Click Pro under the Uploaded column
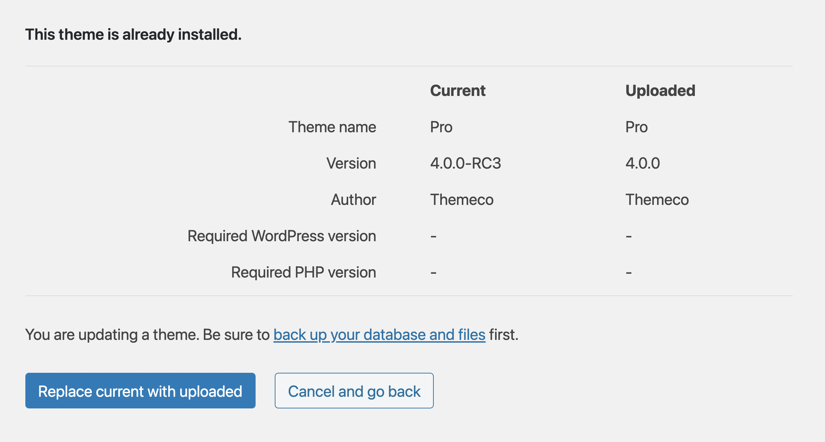The width and height of the screenshot is (825, 442). coord(637,126)
